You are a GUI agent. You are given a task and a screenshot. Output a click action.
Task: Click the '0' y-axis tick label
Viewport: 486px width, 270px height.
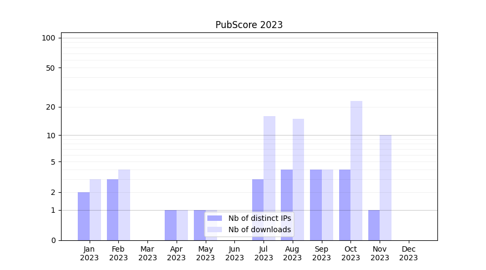pyautogui.click(x=53, y=240)
